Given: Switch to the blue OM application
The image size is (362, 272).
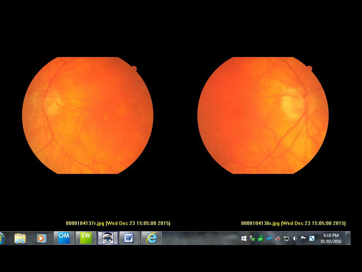Looking at the screenshot, I should point(64,238).
